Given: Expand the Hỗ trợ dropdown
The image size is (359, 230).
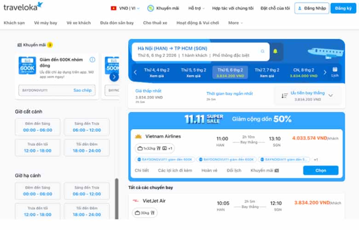Looking at the screenshot, I should click(197, 8).
